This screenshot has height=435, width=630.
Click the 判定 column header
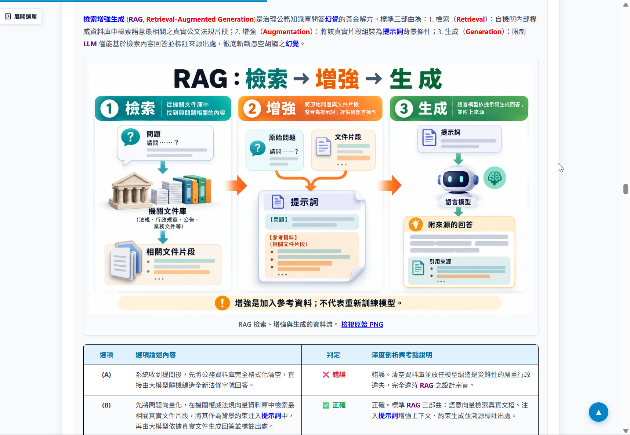pyautogui.click(x=333, y=355)
